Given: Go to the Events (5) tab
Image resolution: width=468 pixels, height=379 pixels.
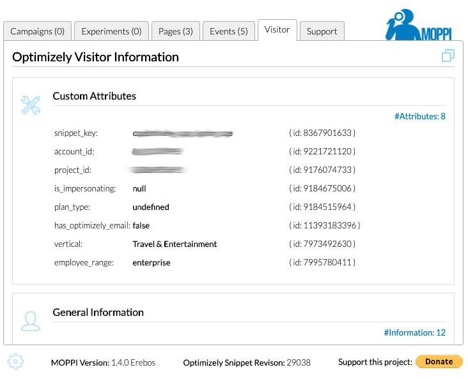Looking at the screenshot, I should pyautogui.click(x=229, y=31).
